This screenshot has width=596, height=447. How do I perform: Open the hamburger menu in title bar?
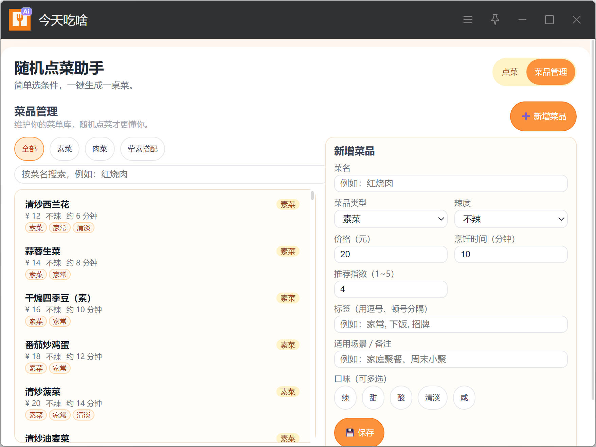point(468,20)
